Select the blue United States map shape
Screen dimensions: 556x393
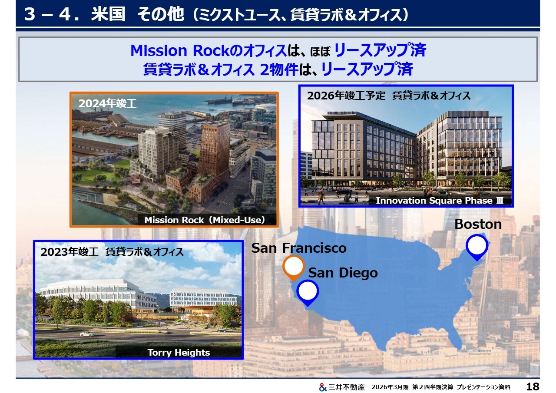391,295
